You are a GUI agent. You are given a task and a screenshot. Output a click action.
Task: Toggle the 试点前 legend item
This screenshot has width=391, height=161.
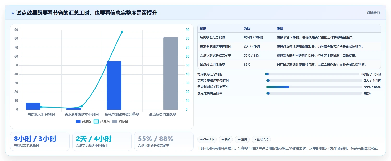[84, 121]
